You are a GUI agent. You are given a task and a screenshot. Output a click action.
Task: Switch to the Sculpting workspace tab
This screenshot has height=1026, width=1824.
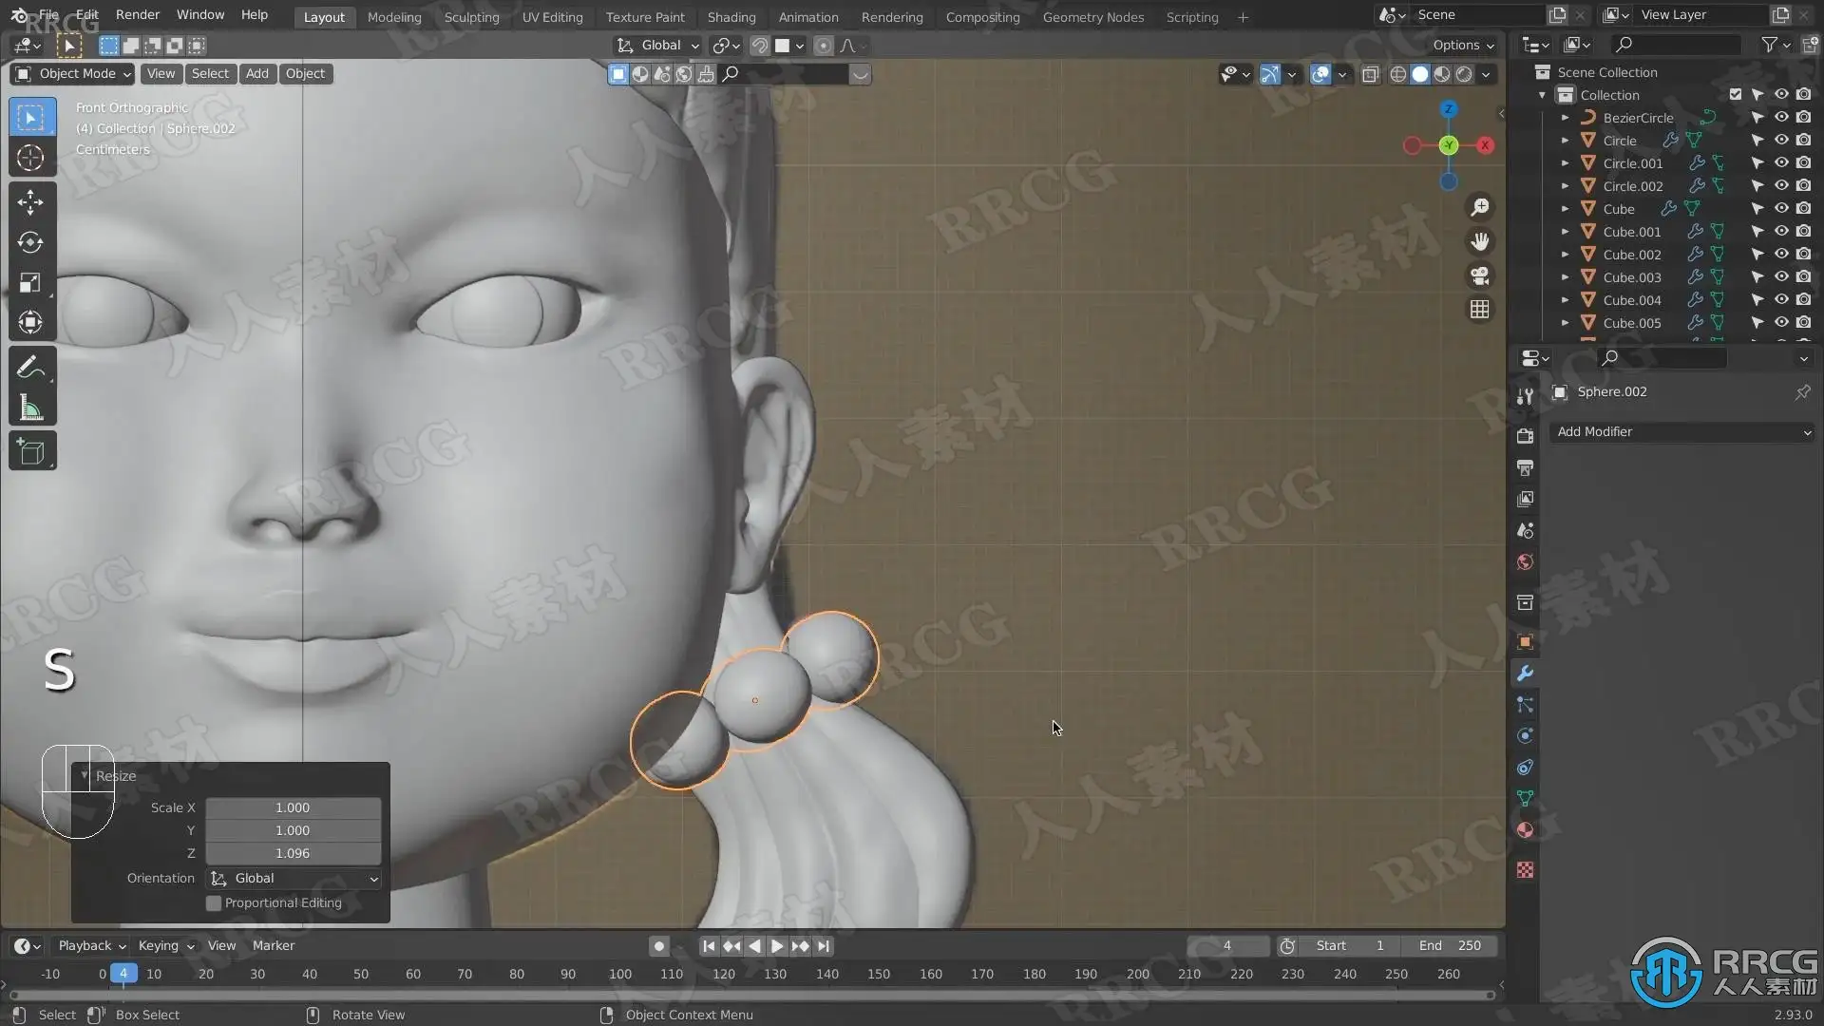(x=471, y=16)
